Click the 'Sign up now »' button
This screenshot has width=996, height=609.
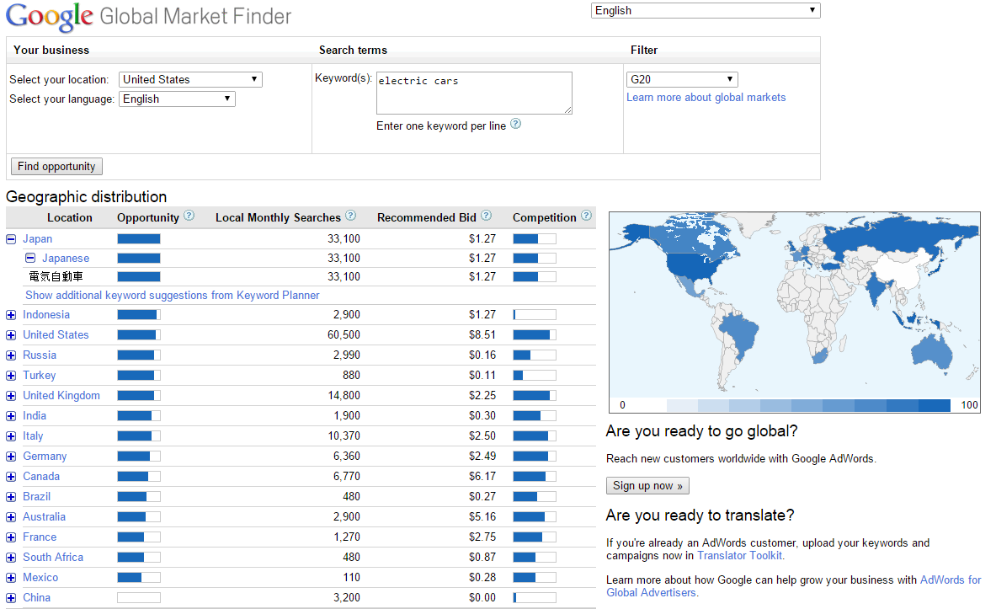click(x=647, y=486)
